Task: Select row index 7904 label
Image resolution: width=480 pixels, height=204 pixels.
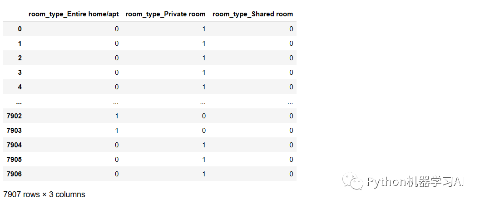Action: pyautogui.click(x=14, y=145)
